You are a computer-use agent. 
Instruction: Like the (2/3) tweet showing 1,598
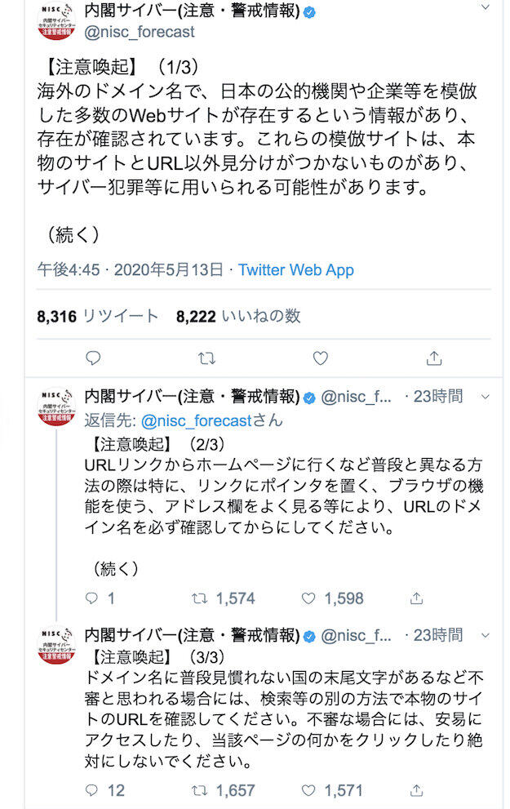[309, 598]
